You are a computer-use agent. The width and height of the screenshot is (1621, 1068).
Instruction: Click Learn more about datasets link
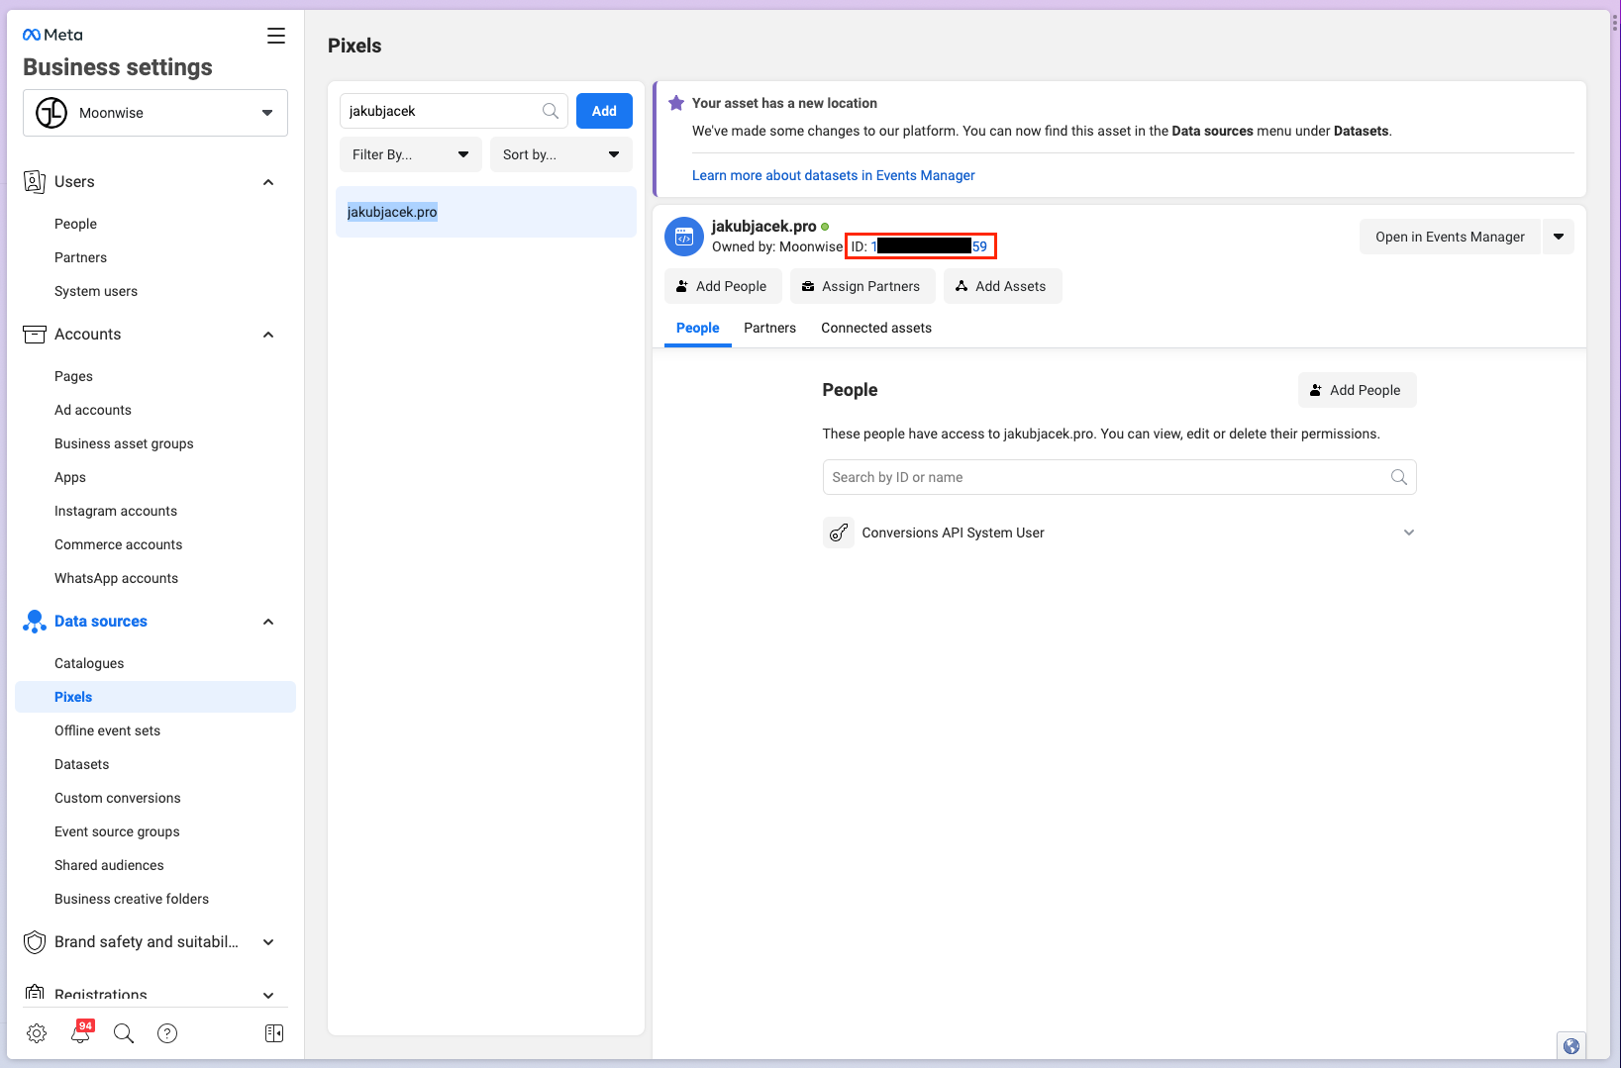tap(833, 175)
